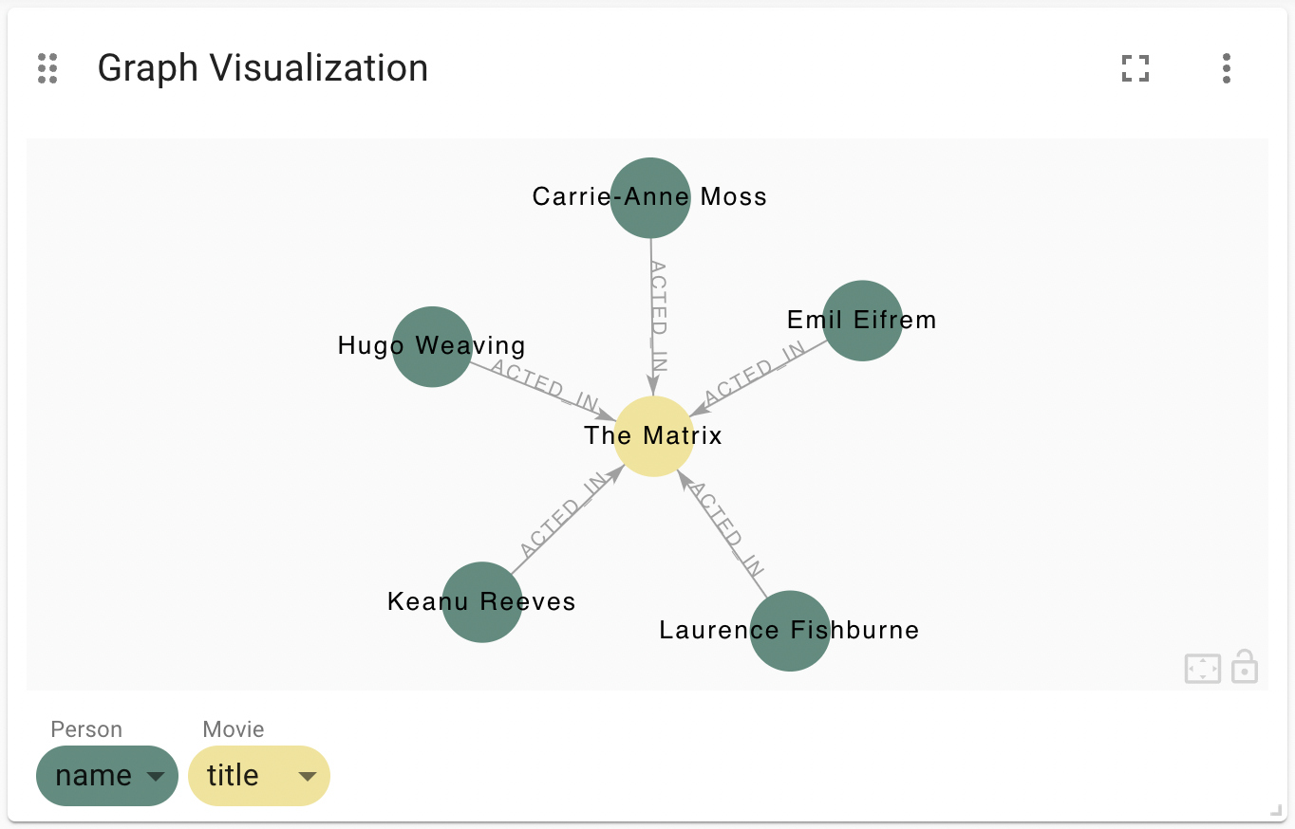1295x829 pixels.
Task: Open the Movie title property dropdown
Action: pos(259,776)
